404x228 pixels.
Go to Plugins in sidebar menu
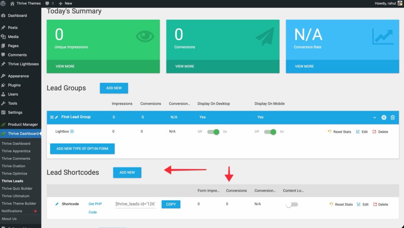(14, 85)
